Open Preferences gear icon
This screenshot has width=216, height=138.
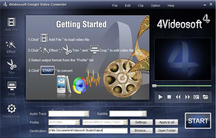click(12, 109)
